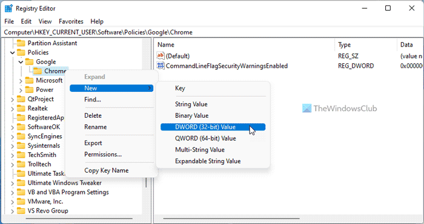Viewport: 424px width, 224px height.
Task: Click the SoftwareOK folder icon
Action: (21, 127)
